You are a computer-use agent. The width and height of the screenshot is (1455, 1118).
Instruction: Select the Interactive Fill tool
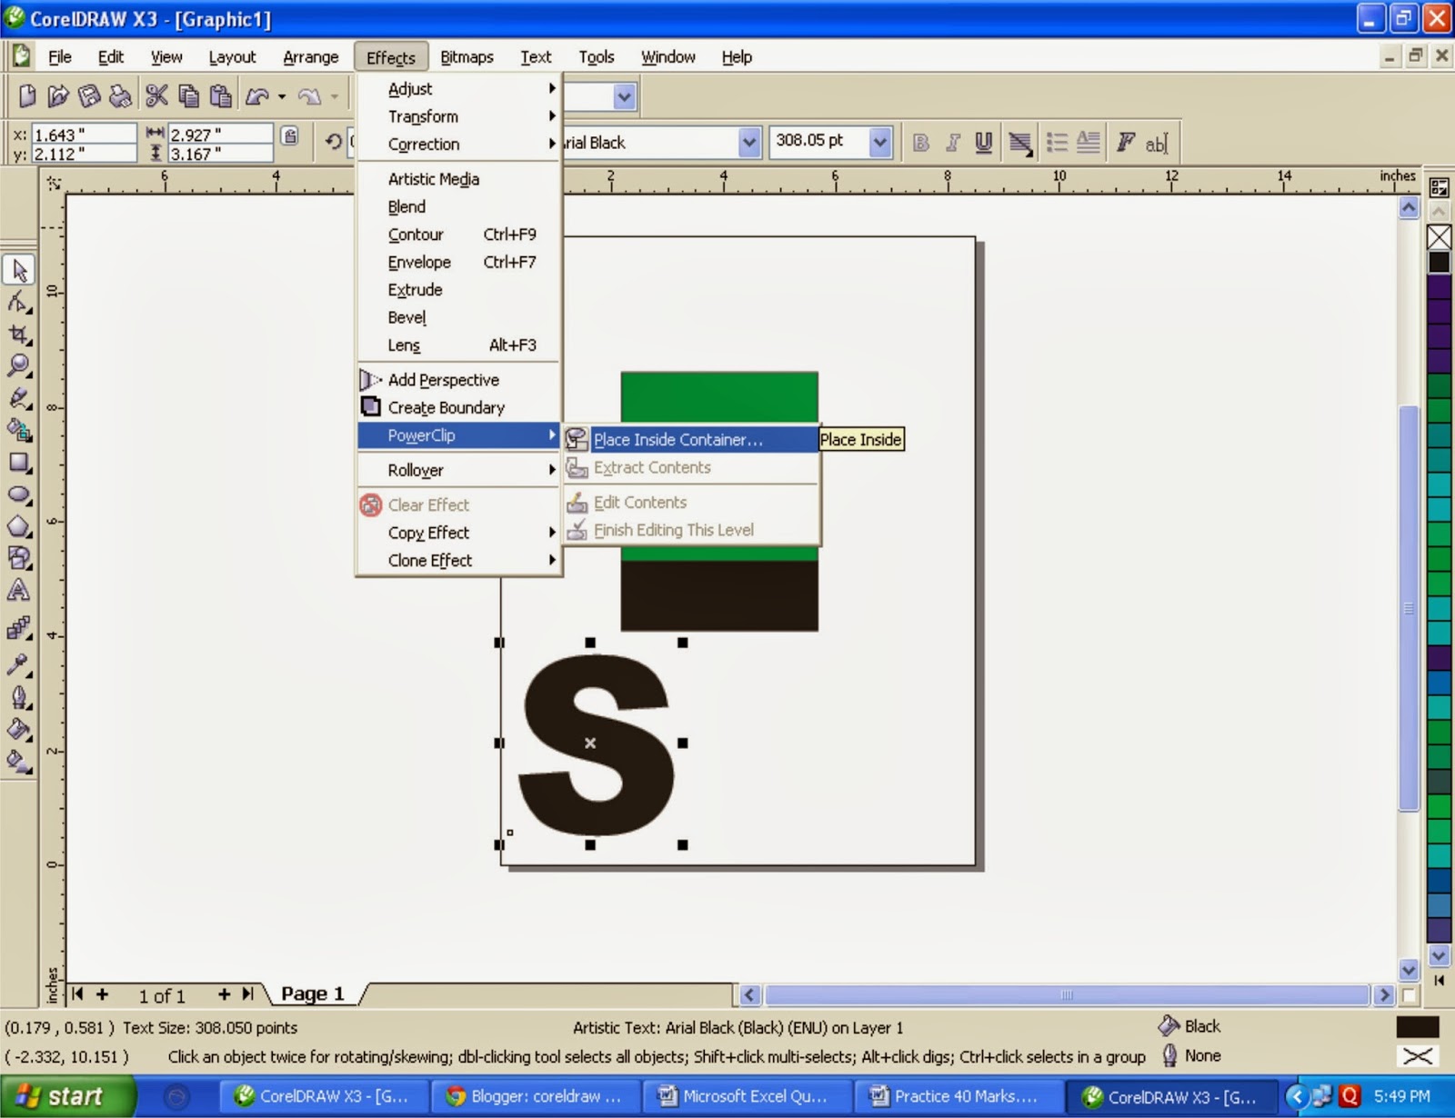pos(18,761)
